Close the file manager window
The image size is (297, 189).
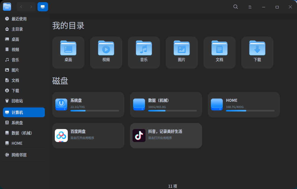click(290, 7)
